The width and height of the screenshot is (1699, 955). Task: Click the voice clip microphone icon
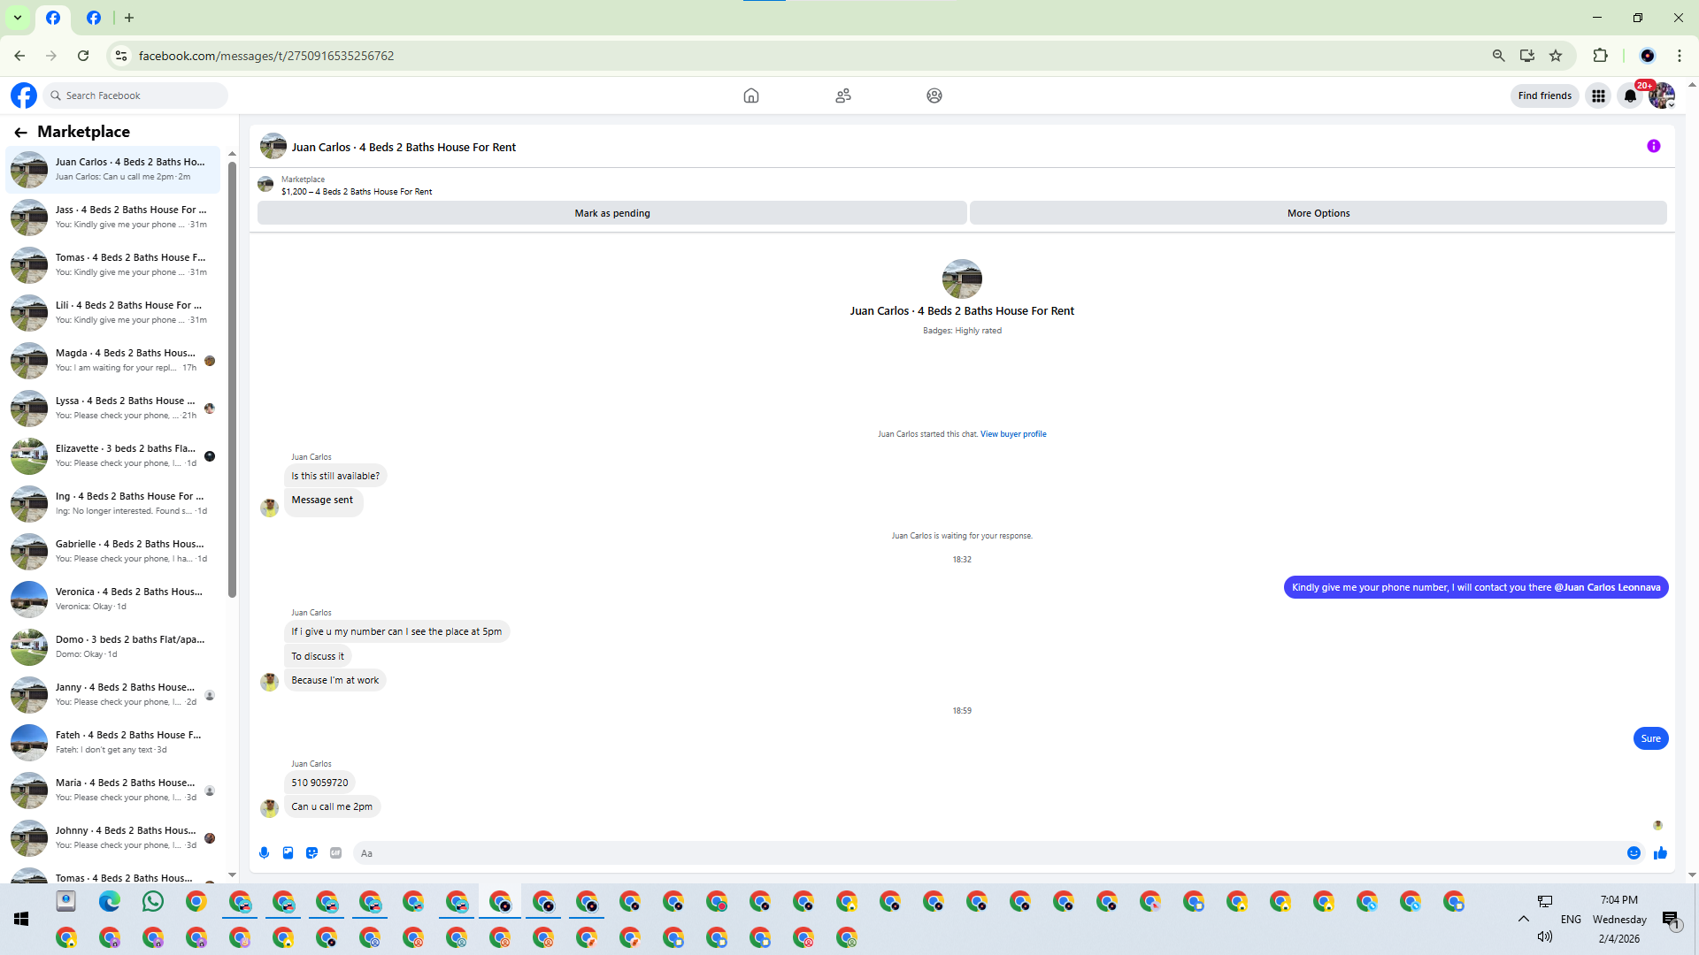(x=264, y=853)
